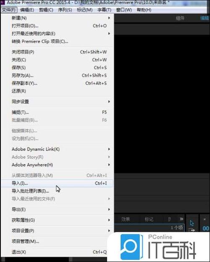210x262 pixels.
Task: Choose 捕捉(T)... menu entry
Action: click(x=57, y=112)
